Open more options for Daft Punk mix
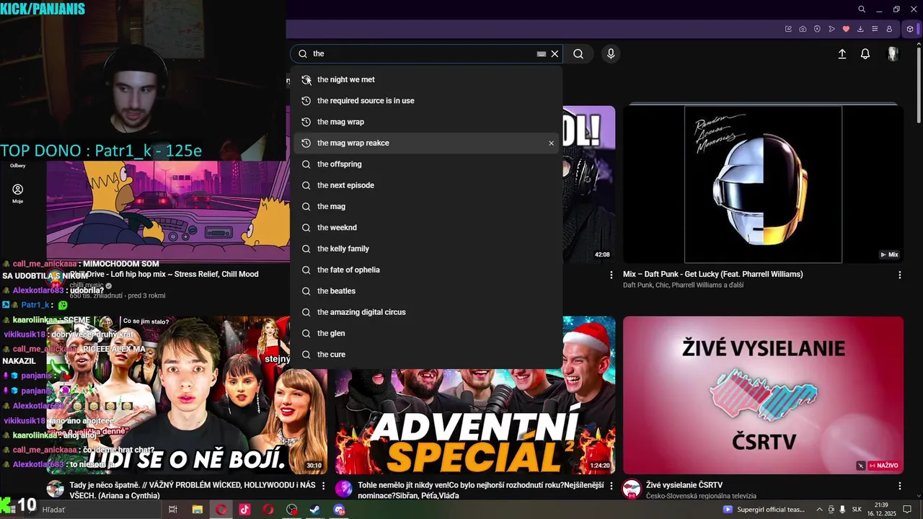The width and height of the screenshot is (923, 519). tap(899, 275)
